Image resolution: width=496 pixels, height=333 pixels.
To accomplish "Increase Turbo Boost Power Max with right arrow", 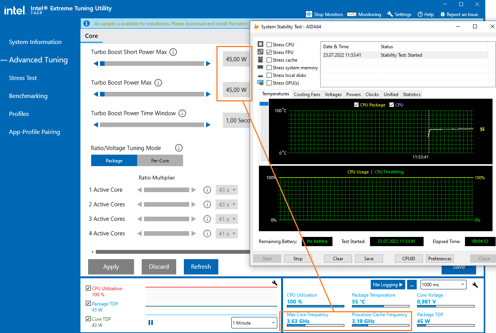I will pos(208,94).
